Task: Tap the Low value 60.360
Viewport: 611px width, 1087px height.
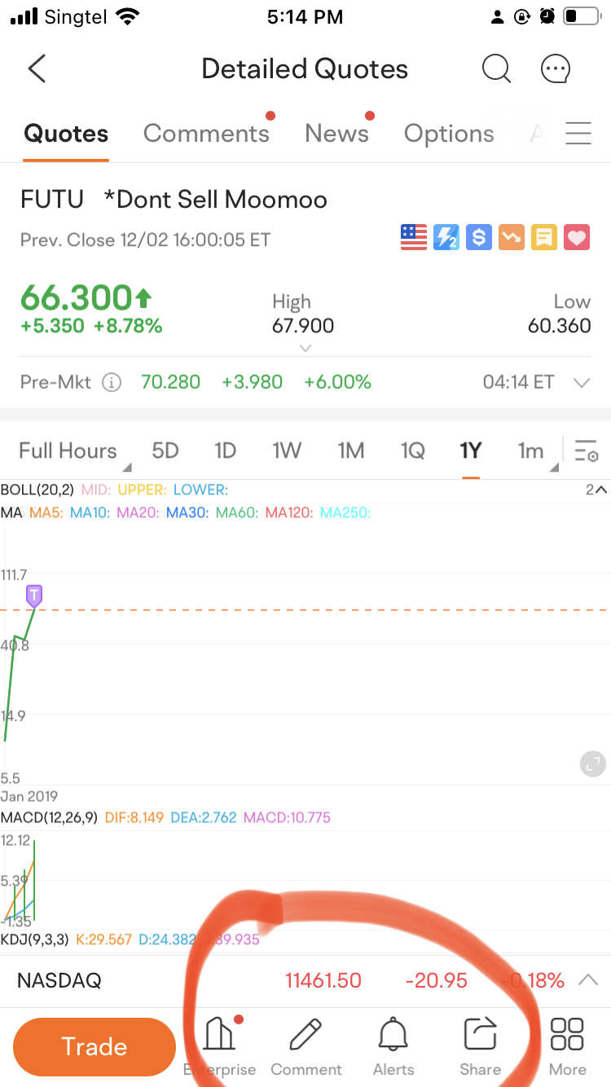Action: (x=559, y=326)
